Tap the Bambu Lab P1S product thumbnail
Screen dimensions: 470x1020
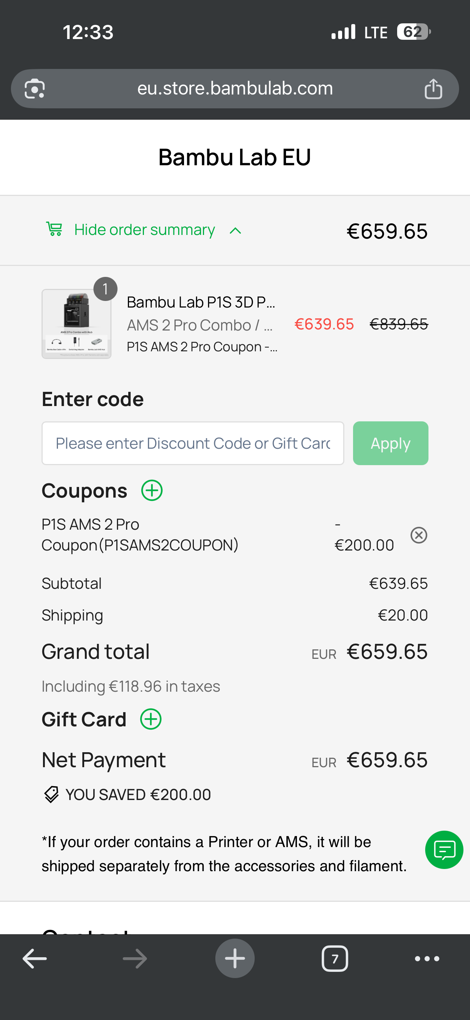(x=77, y=324)
